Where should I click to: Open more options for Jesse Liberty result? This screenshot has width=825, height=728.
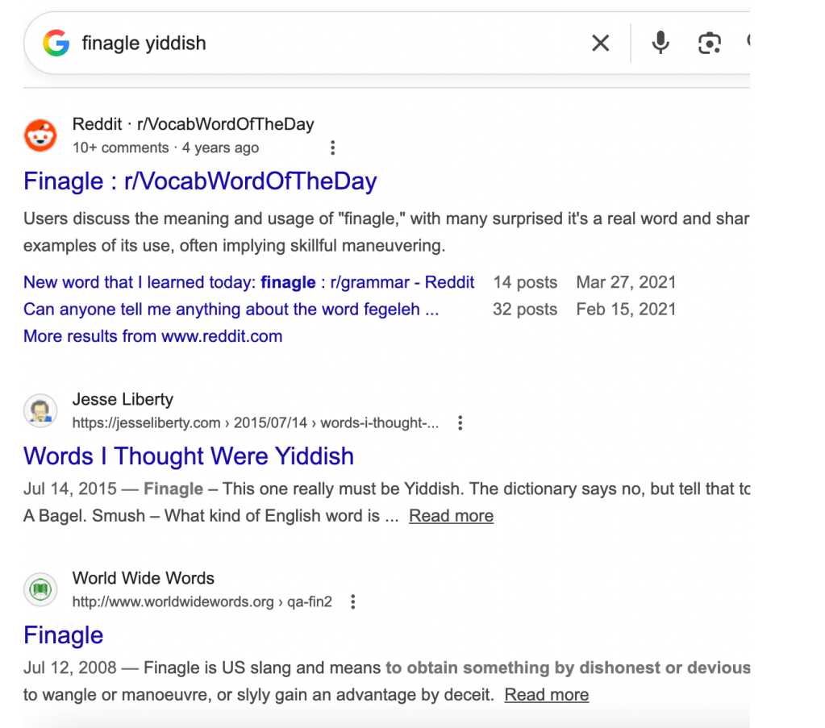coord(460,422)
